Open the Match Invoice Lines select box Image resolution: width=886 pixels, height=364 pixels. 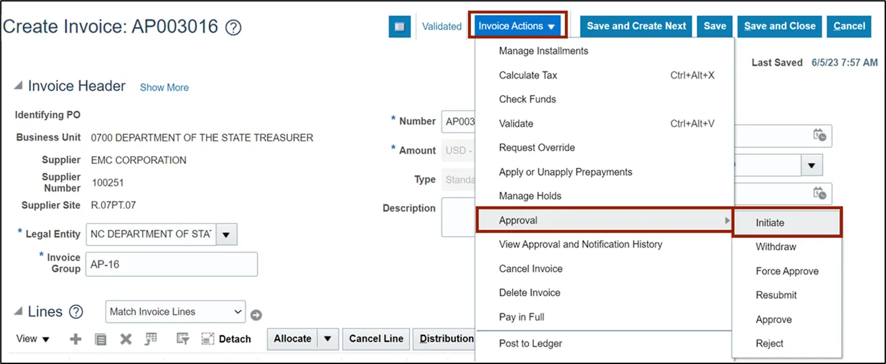tap(175, 312)
